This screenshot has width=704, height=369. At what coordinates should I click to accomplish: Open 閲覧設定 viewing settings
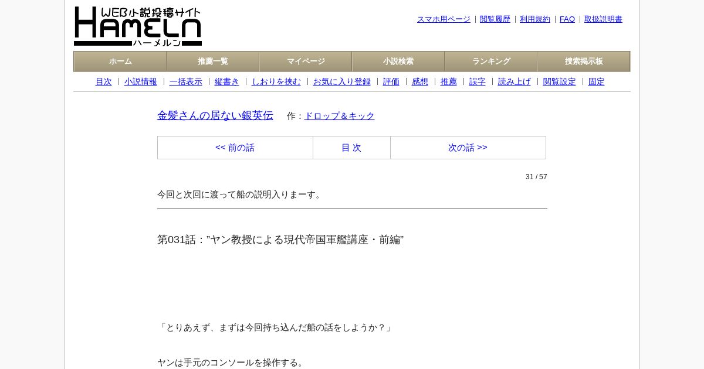click(560, 82)
